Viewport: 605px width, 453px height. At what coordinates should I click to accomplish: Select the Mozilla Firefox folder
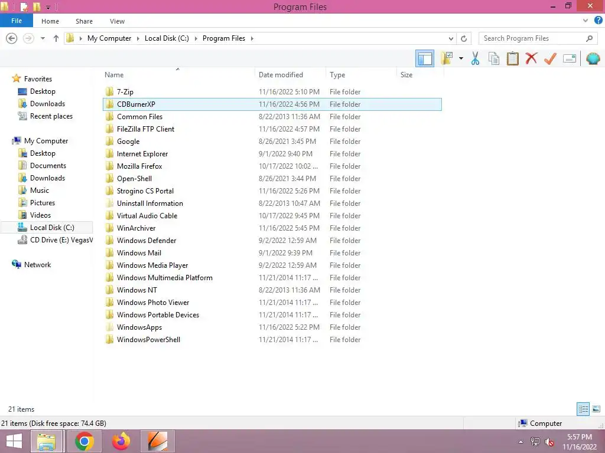click(272, 166)
